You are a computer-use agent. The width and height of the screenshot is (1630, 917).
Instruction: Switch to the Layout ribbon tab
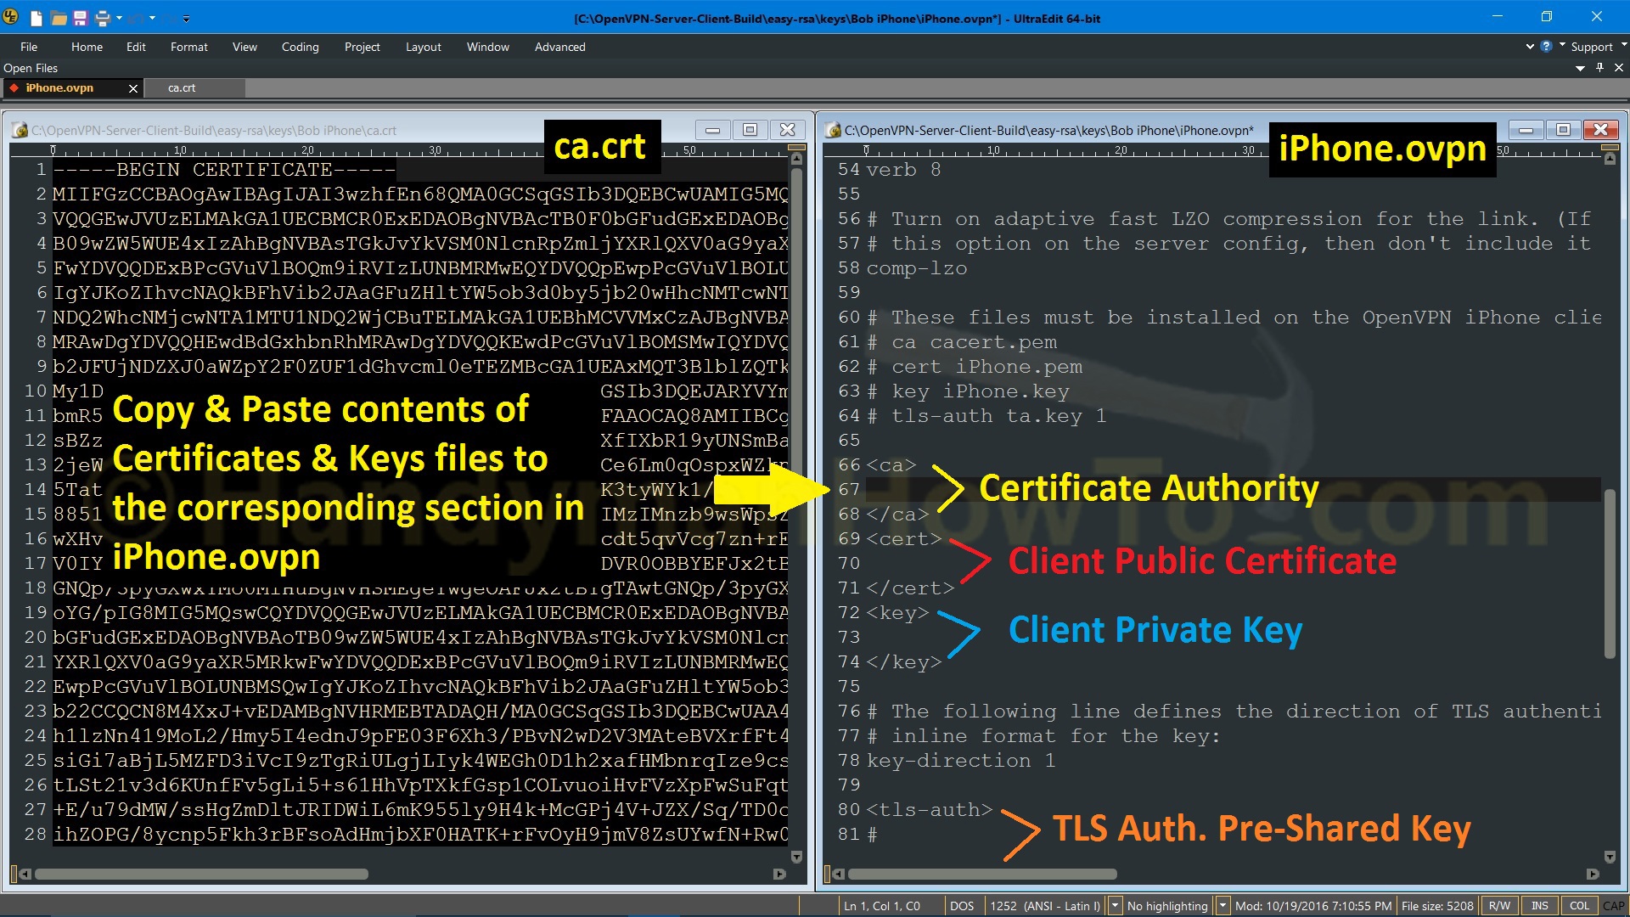coord(423,47)
